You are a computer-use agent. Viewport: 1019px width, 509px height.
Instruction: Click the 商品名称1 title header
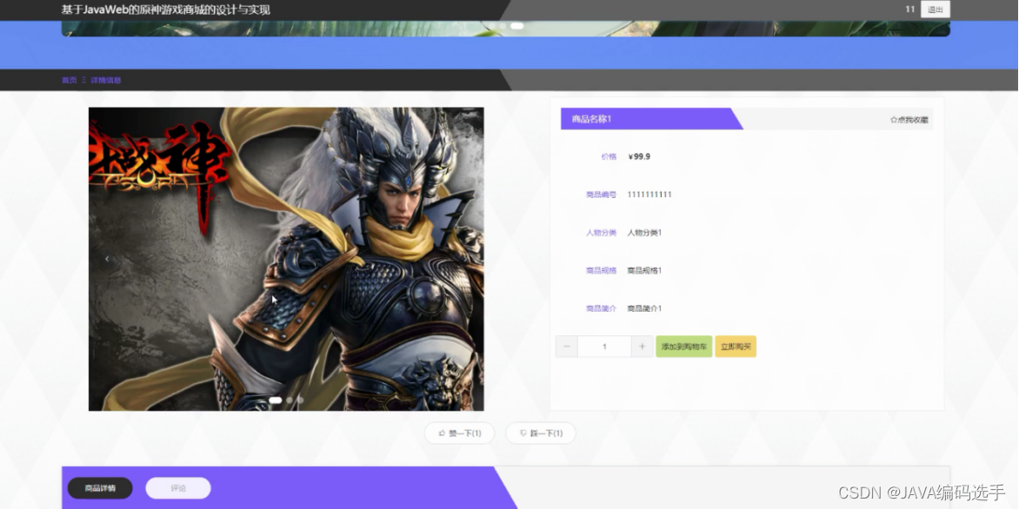click(x=591, y=119)
